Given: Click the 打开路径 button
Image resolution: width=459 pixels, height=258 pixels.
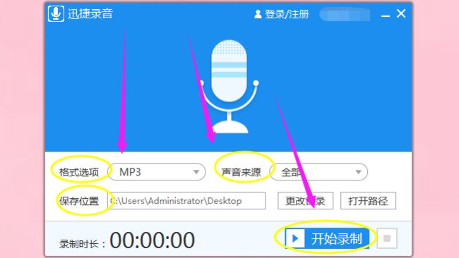Looking at the screenshot, I should (368, 201).
